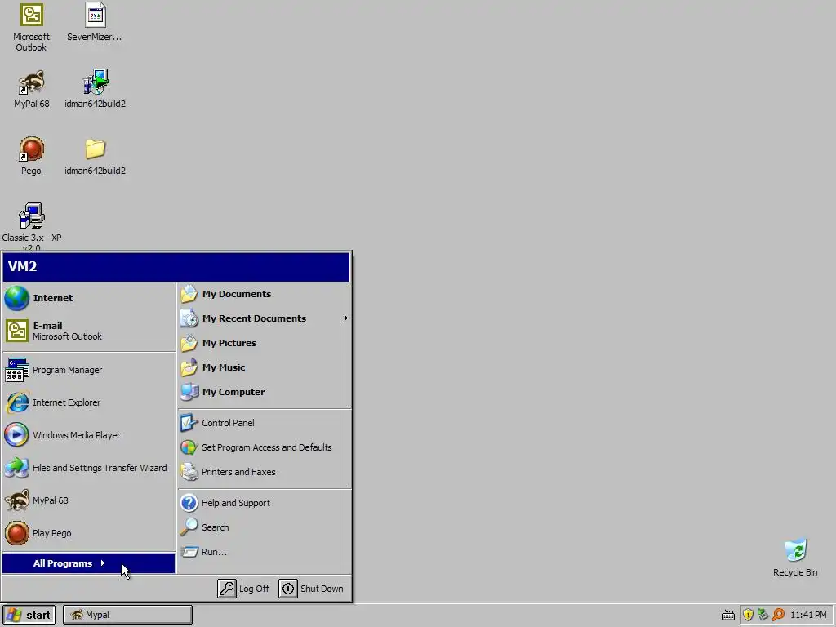Open My Music folder
The image size is (836, 627).
click(265, 367)
